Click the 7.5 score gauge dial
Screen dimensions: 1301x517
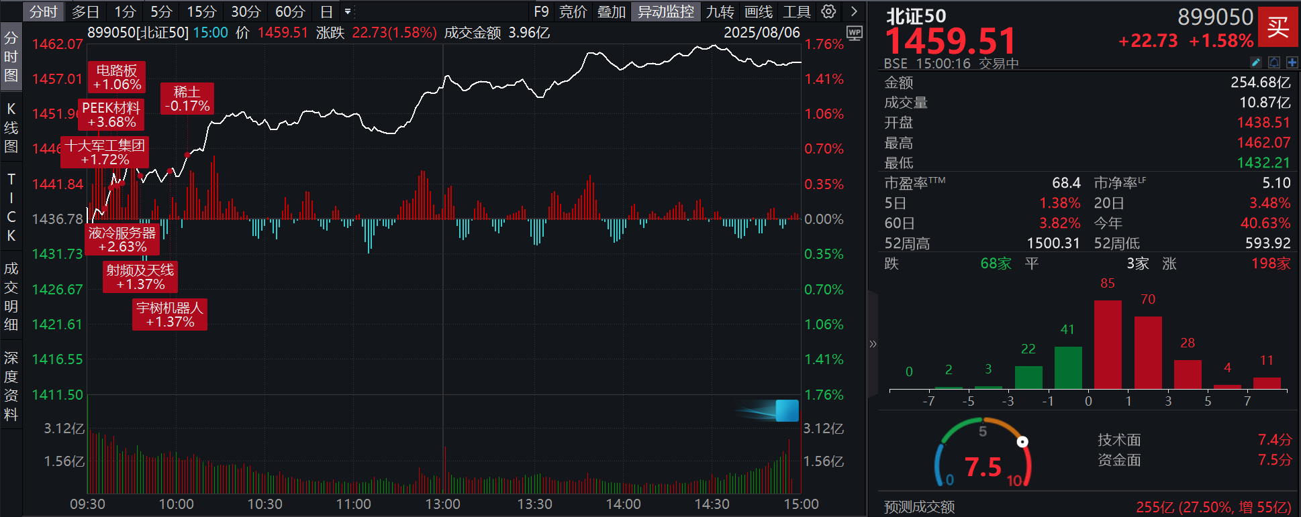983,453
